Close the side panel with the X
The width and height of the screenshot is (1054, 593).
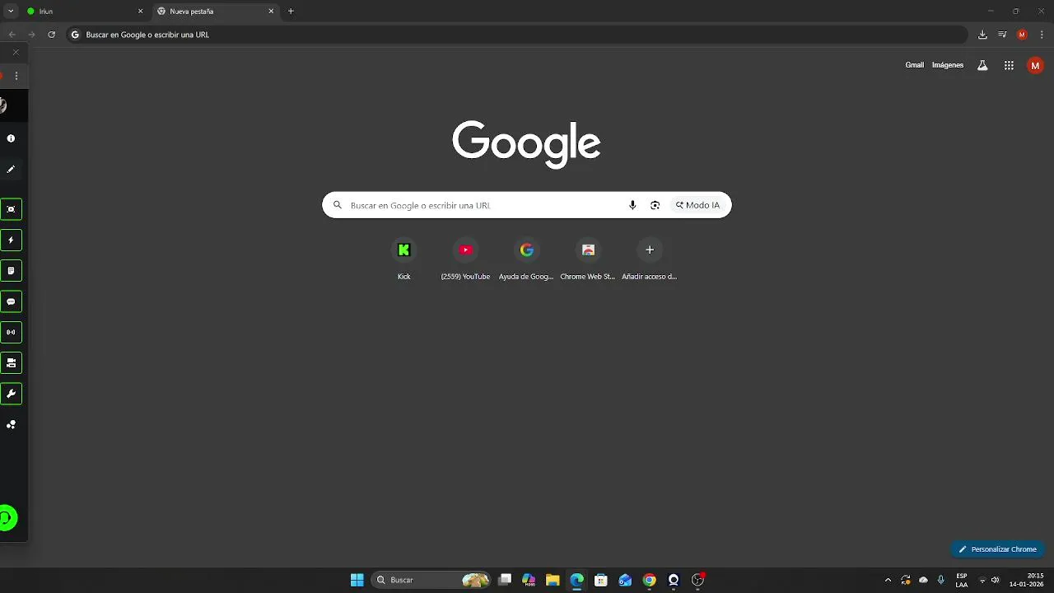(16, 52)
